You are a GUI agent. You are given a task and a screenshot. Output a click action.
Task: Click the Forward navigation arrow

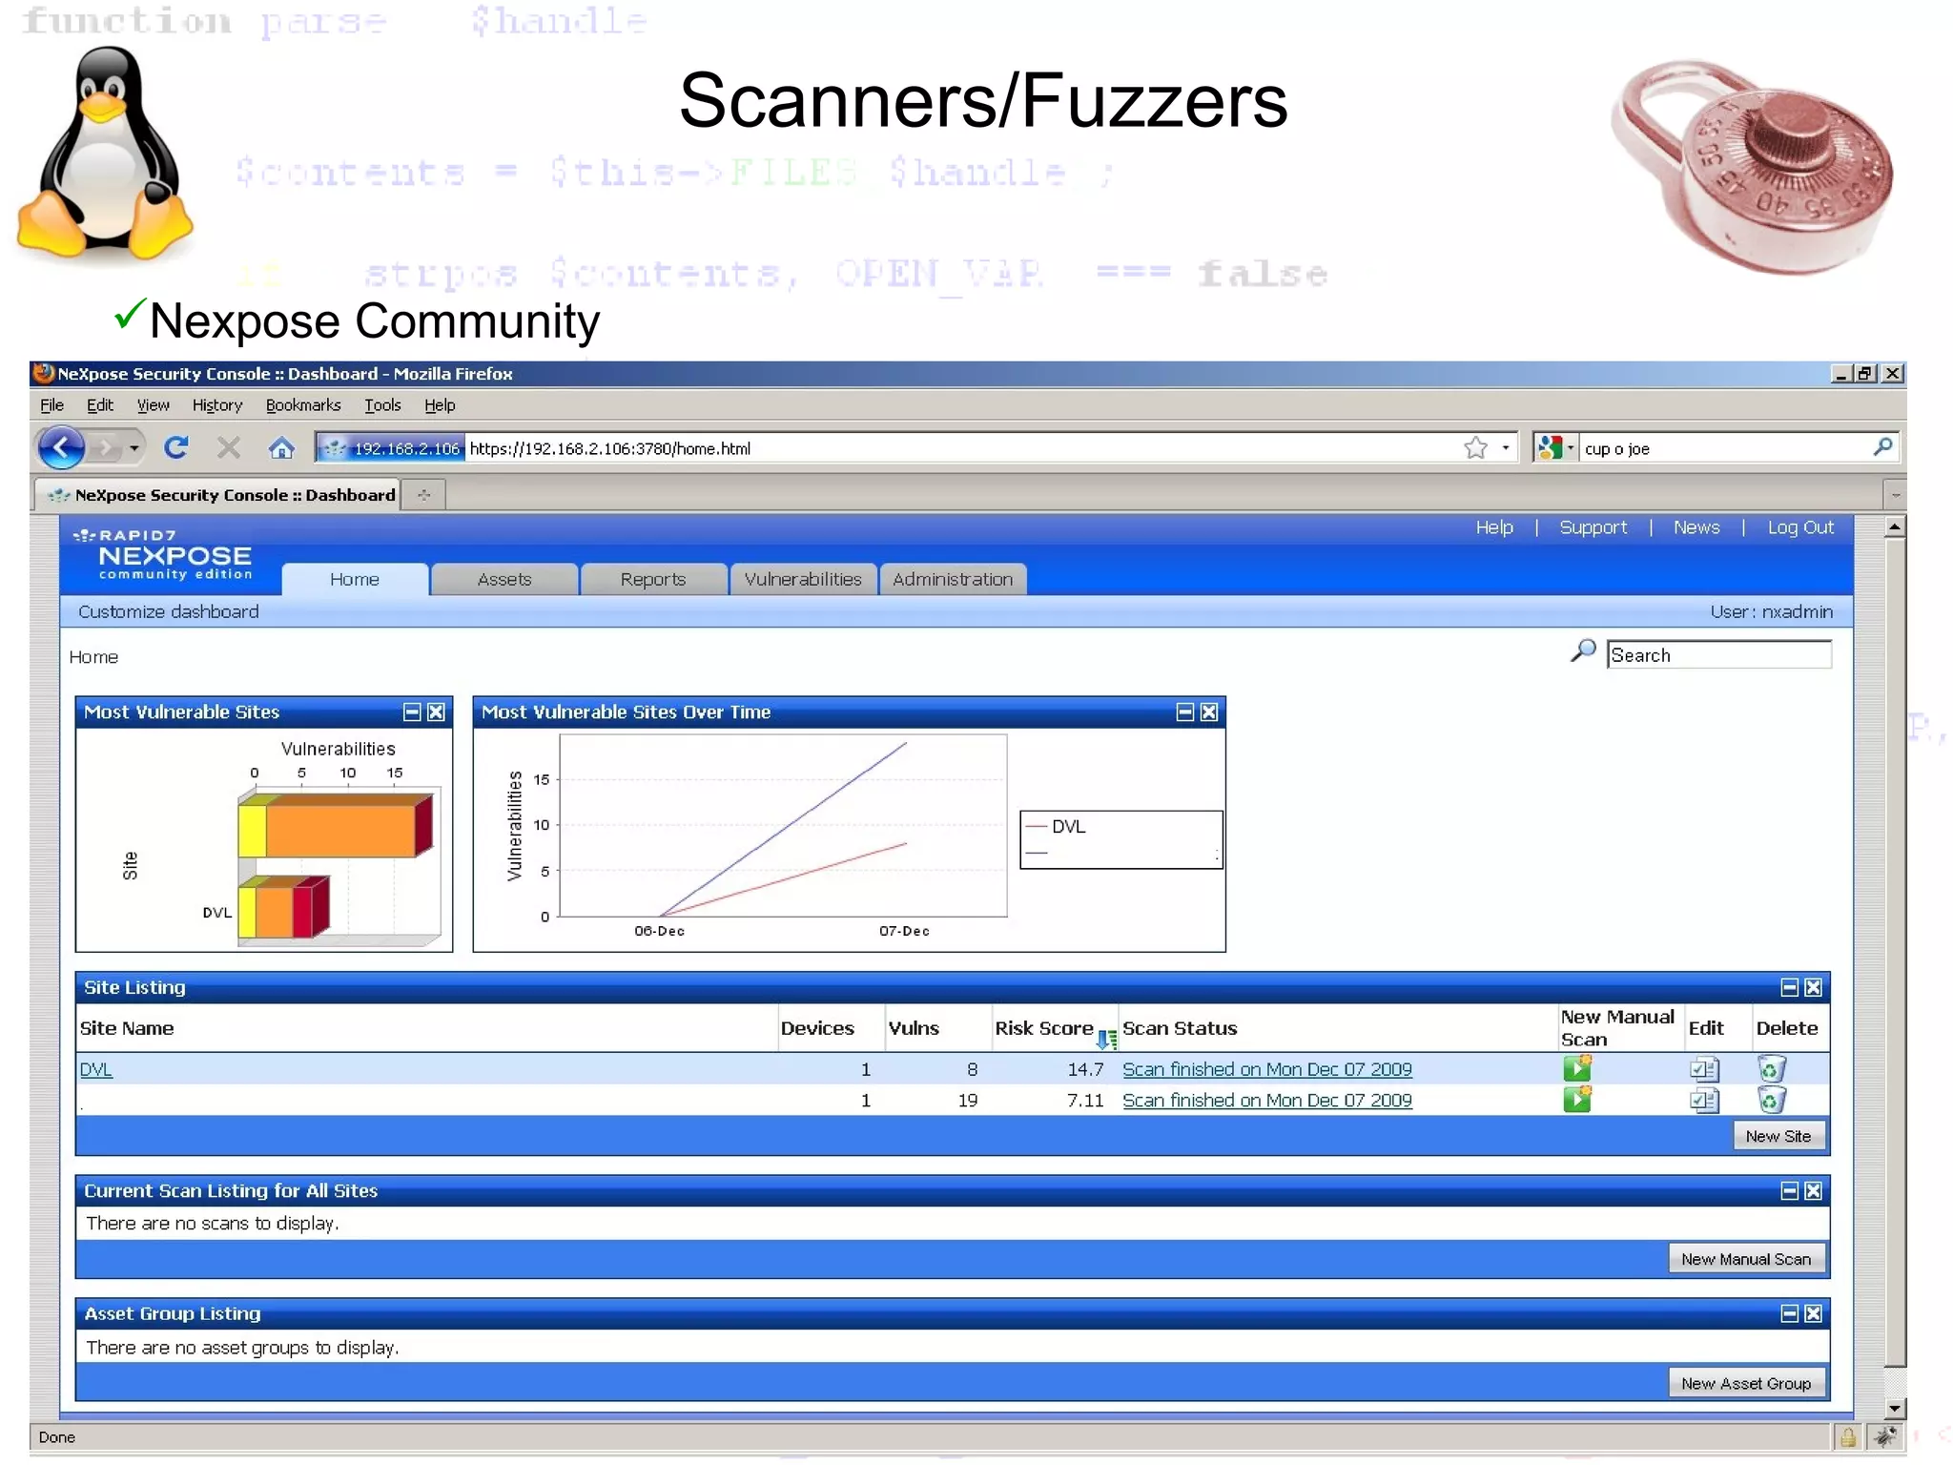click(105, 447)
